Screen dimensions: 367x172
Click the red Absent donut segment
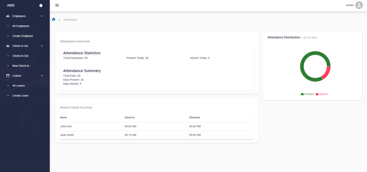pos(326,73)
